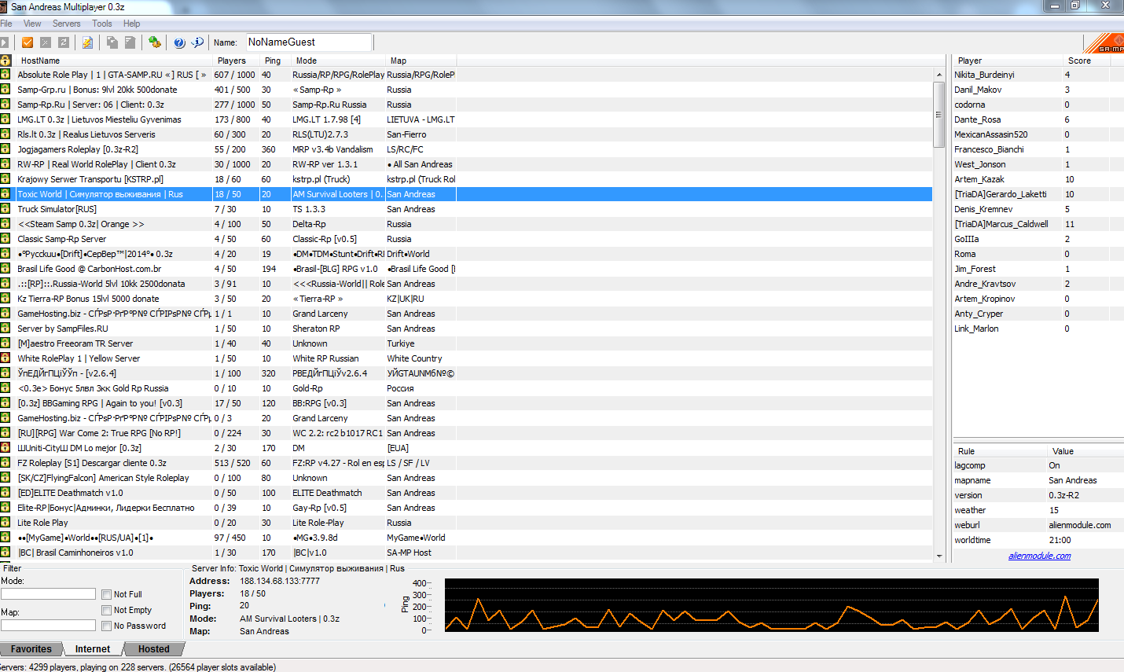Open the View menu
Screen dimensions: 1124x672
pyautogui.click(x=32, y=24)
